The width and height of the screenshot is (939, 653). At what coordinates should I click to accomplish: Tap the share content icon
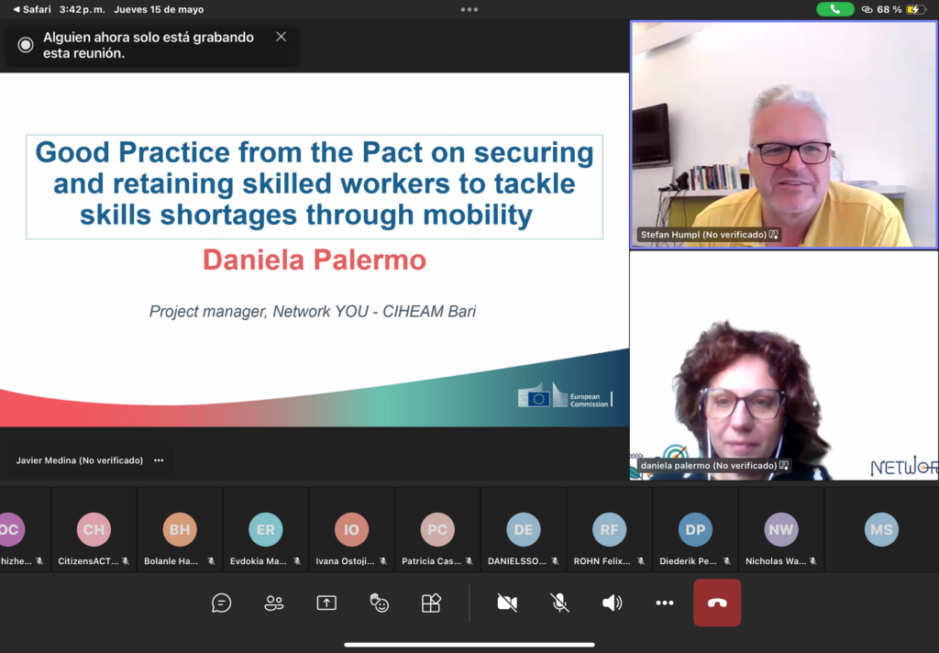[326, 603]
